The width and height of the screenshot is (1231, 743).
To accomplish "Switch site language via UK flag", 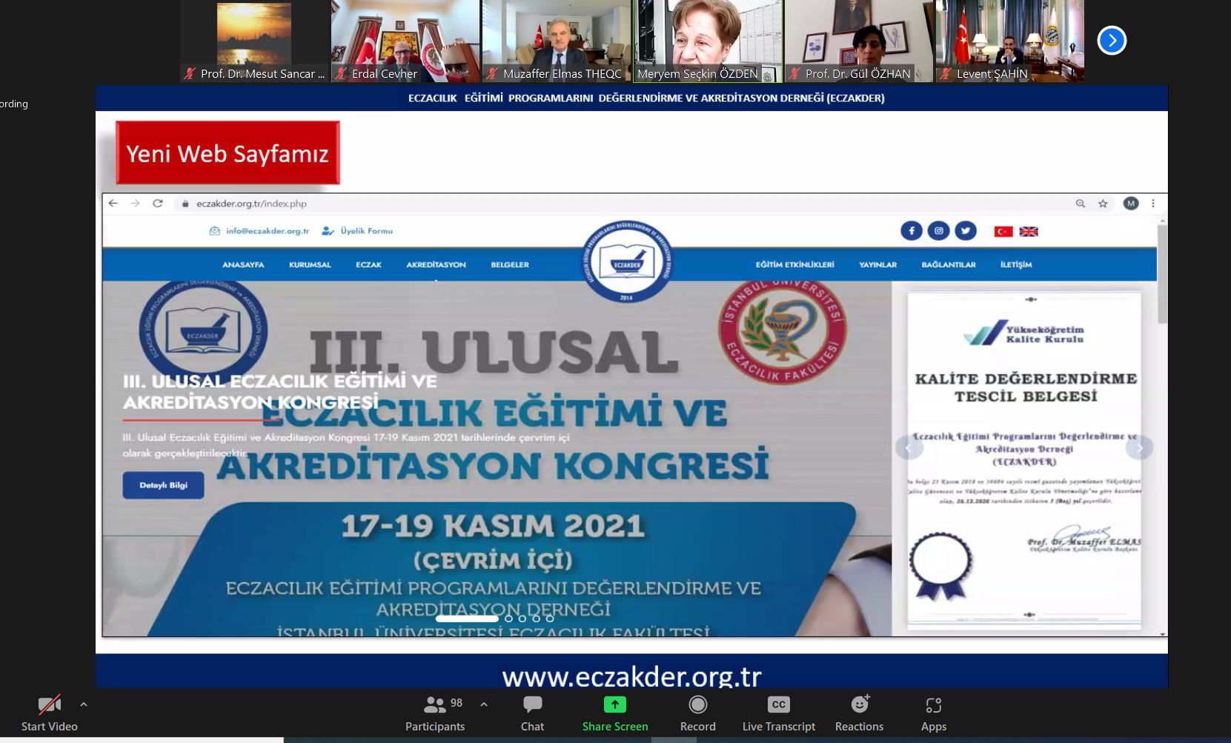I will (x=1029, y=231).
